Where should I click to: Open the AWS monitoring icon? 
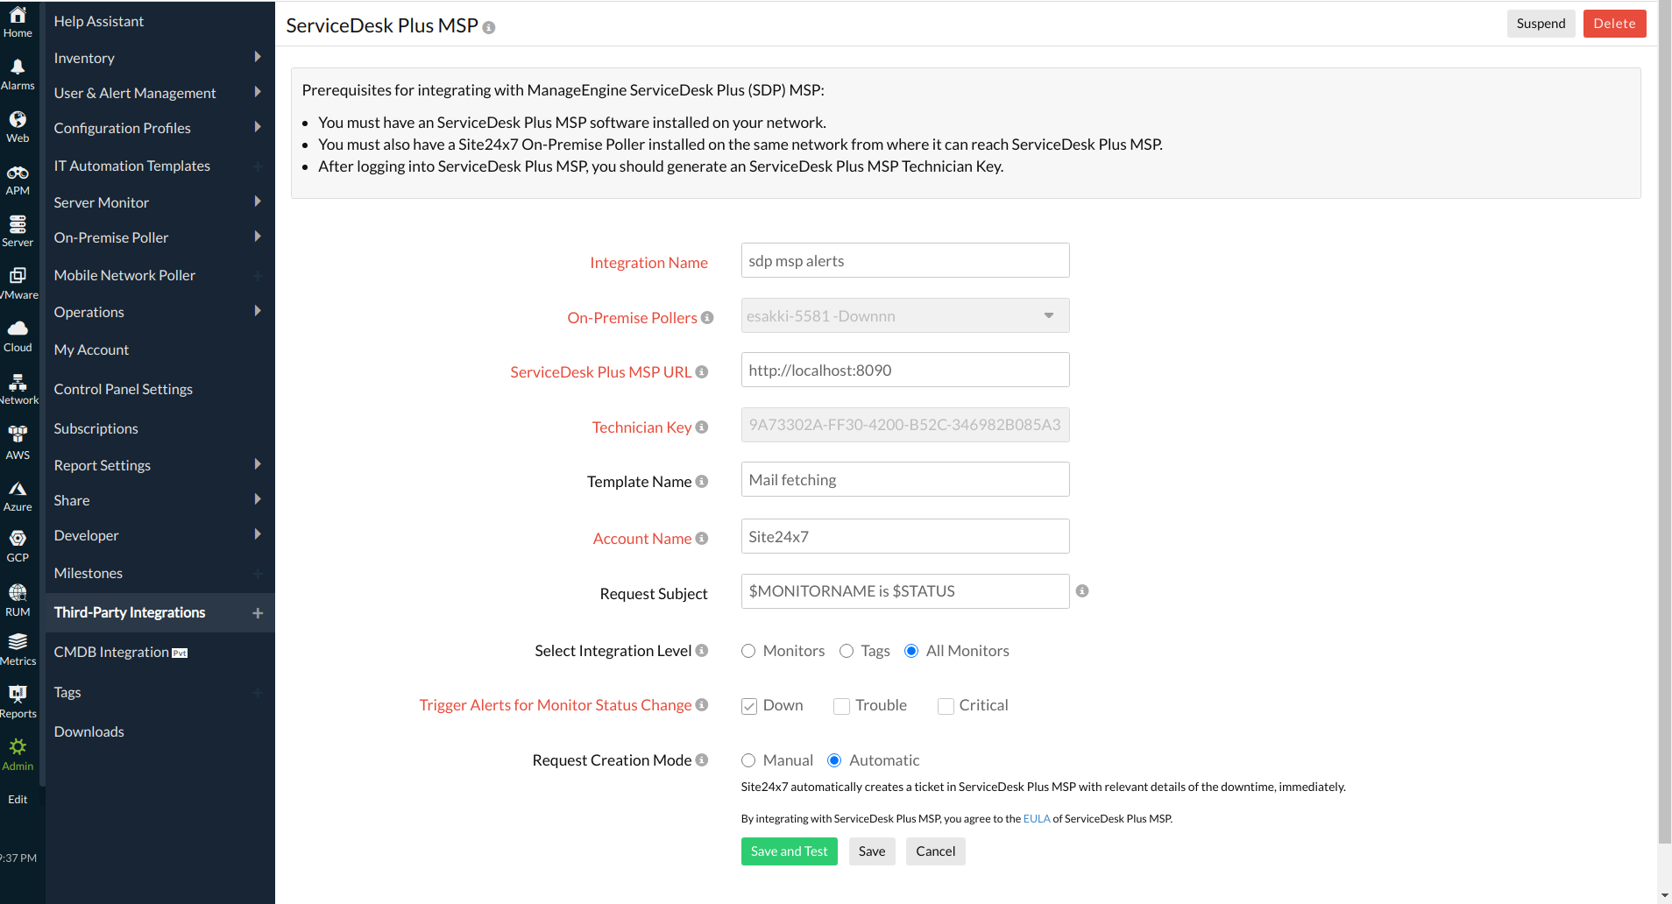click(x=18, y=441)
